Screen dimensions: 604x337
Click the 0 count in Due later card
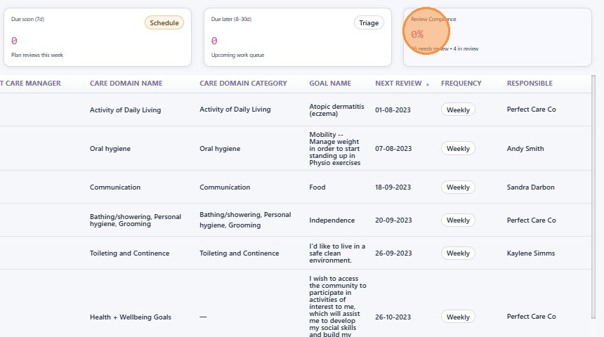click(214, 41)
